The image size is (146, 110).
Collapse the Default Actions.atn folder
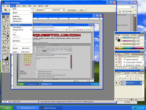click(122, 57)
